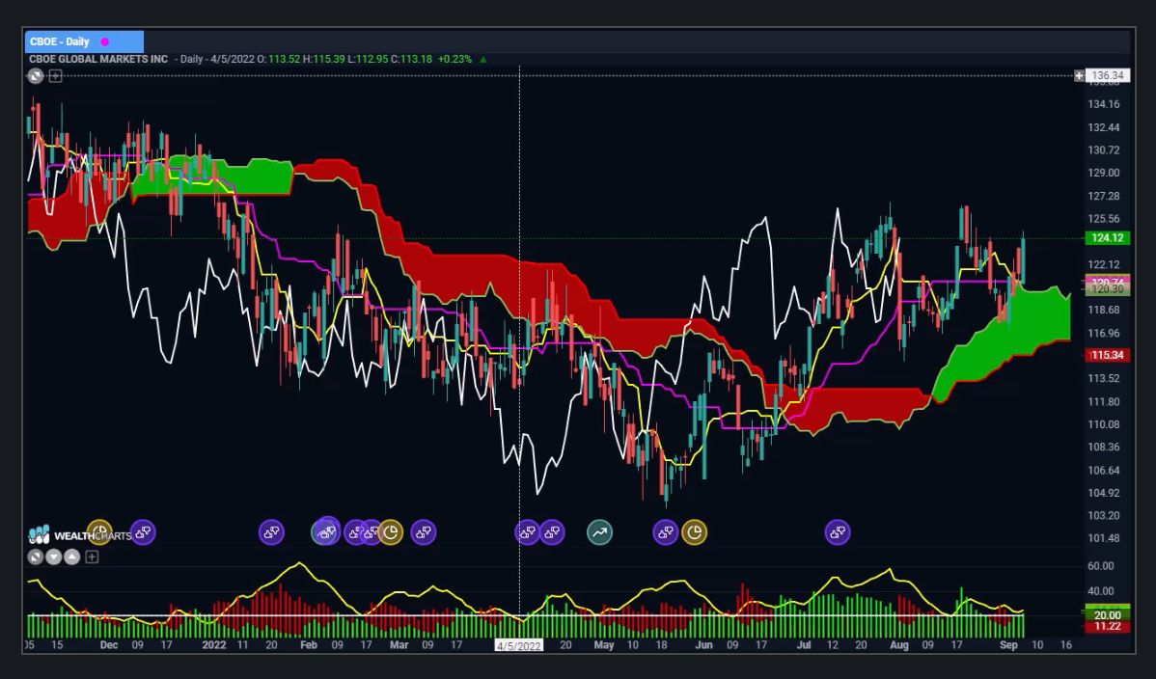Click the green 124.12 current price label

coord(1108,237)
